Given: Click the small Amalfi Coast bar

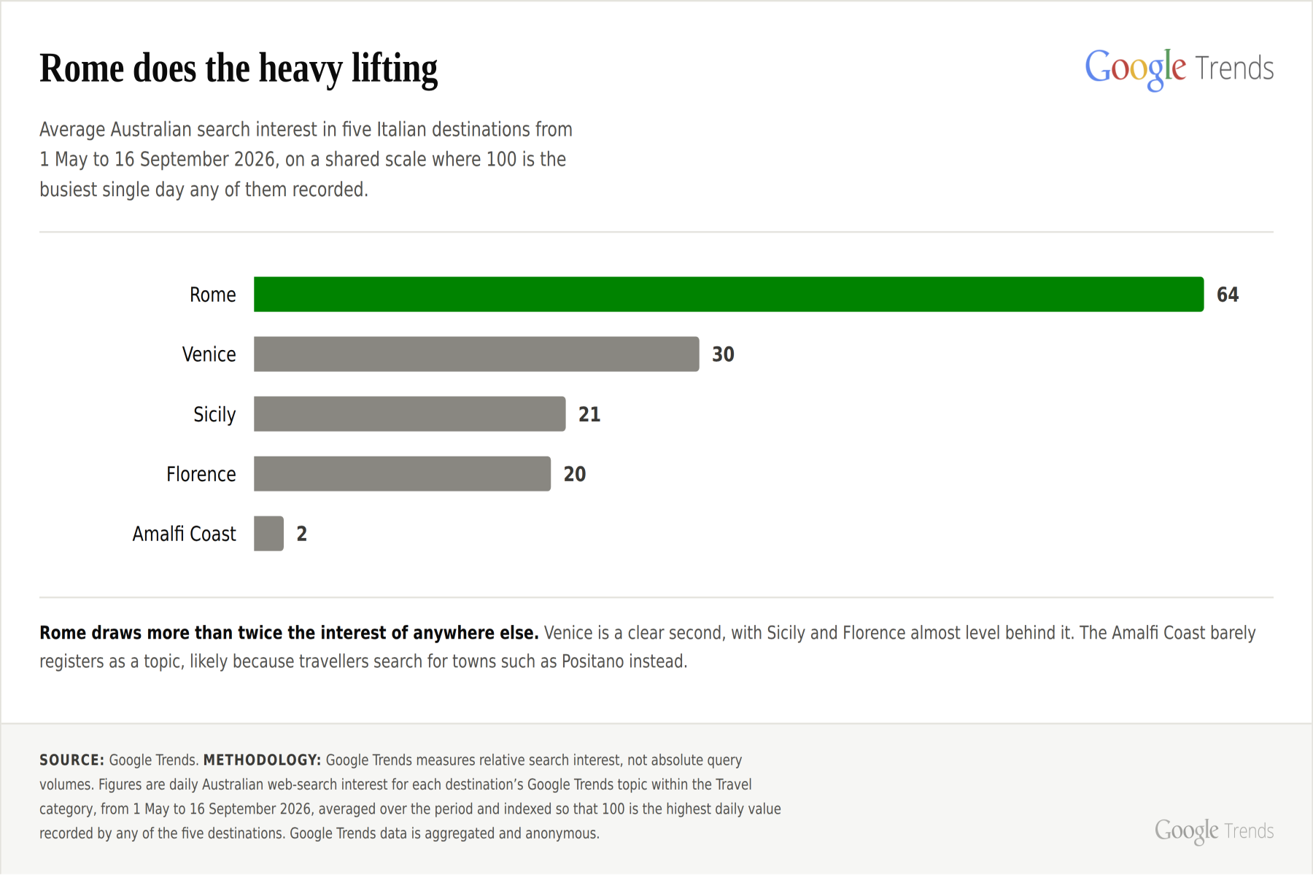Looking at the screenshot, I should pos(268,534).
